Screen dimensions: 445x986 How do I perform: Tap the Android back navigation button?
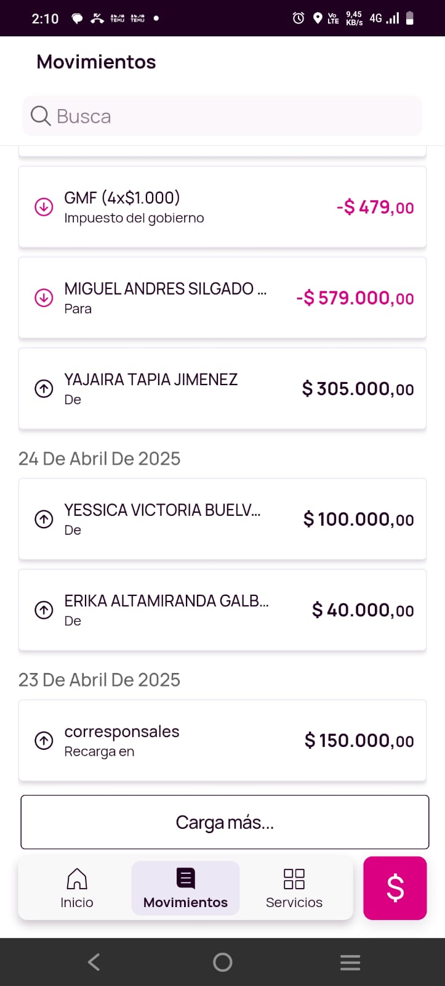[94, 962]
